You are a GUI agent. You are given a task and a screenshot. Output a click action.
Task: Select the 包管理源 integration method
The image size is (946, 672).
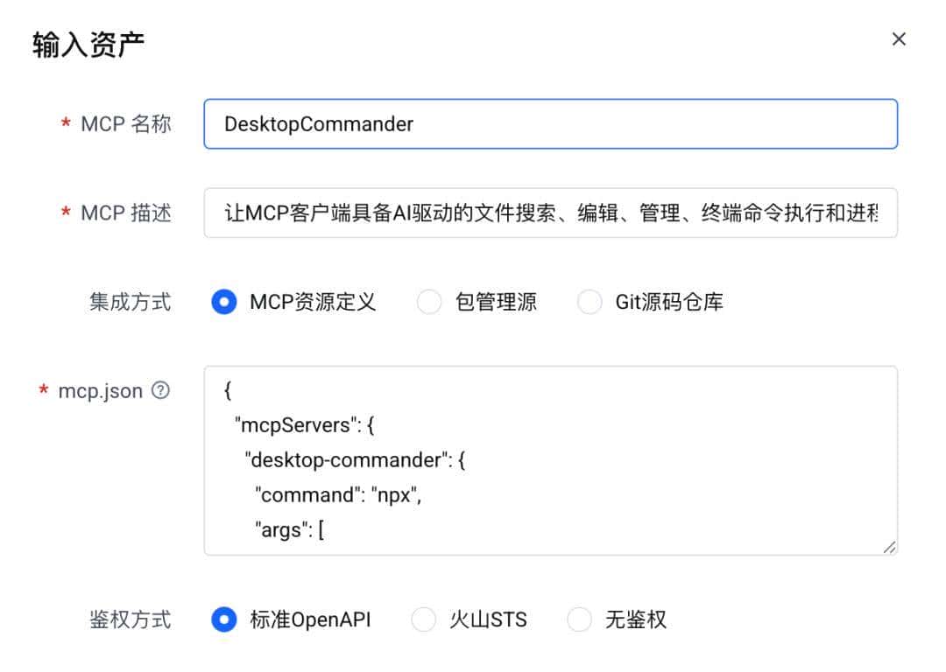coord(429,301)
